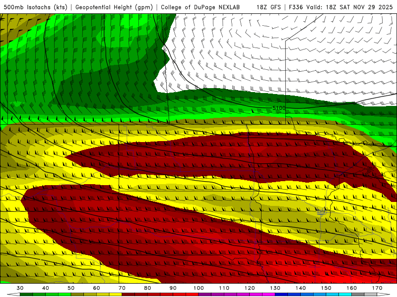Click the '50' legend value
397x297 pixels.
[71, 288]
